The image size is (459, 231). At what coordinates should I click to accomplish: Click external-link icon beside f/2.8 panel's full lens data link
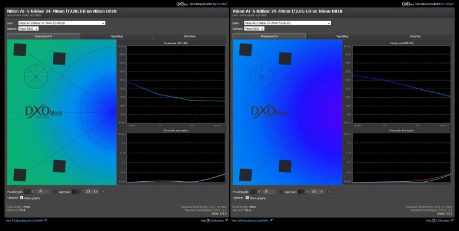pos(45,220)
